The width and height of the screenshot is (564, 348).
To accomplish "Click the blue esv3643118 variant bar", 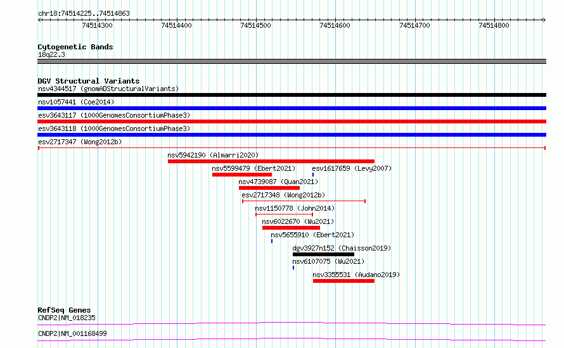I will point(292,135).
